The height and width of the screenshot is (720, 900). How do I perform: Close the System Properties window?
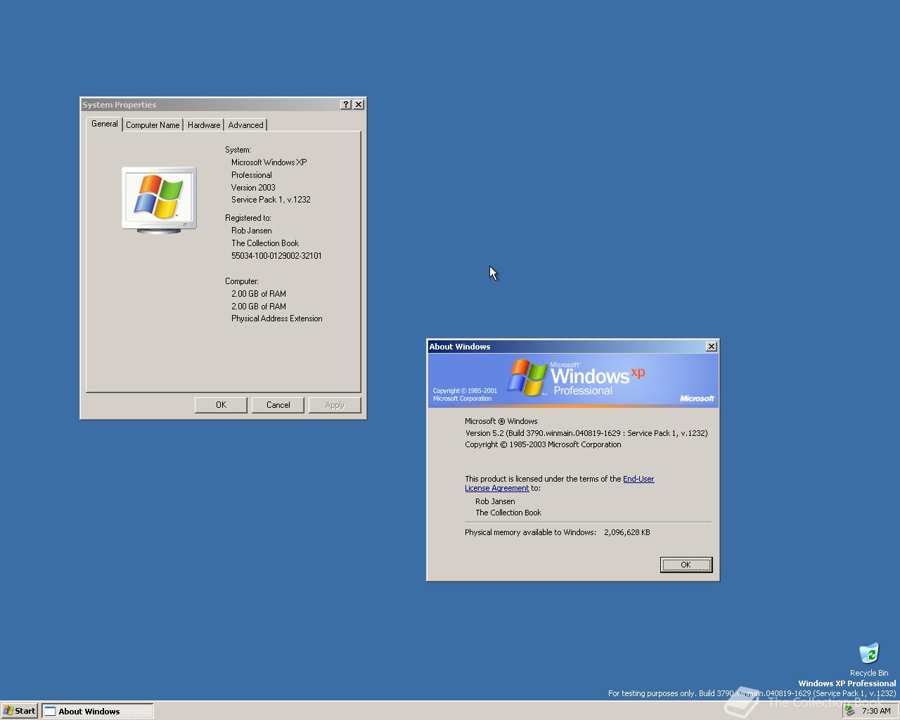[359, 104]
